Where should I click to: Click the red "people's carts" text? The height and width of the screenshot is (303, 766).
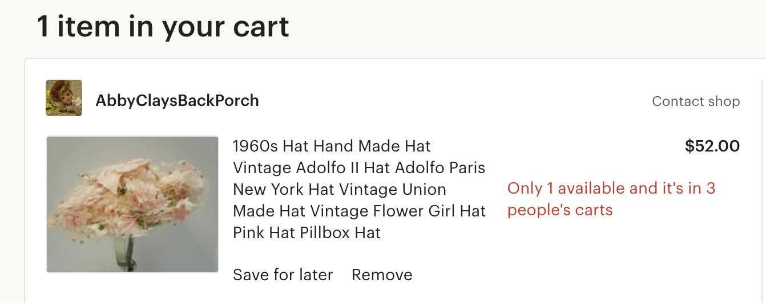click(559, 210)
